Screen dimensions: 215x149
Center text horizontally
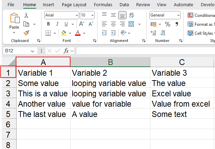coord(113,24)
